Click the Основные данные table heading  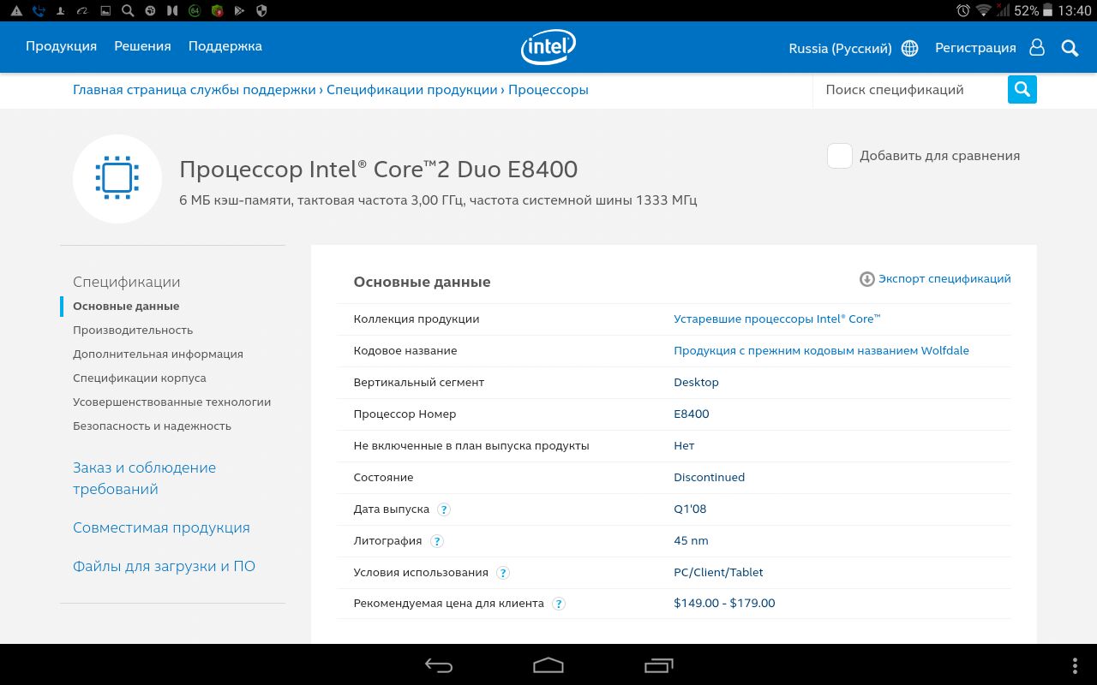coord(422,283)
